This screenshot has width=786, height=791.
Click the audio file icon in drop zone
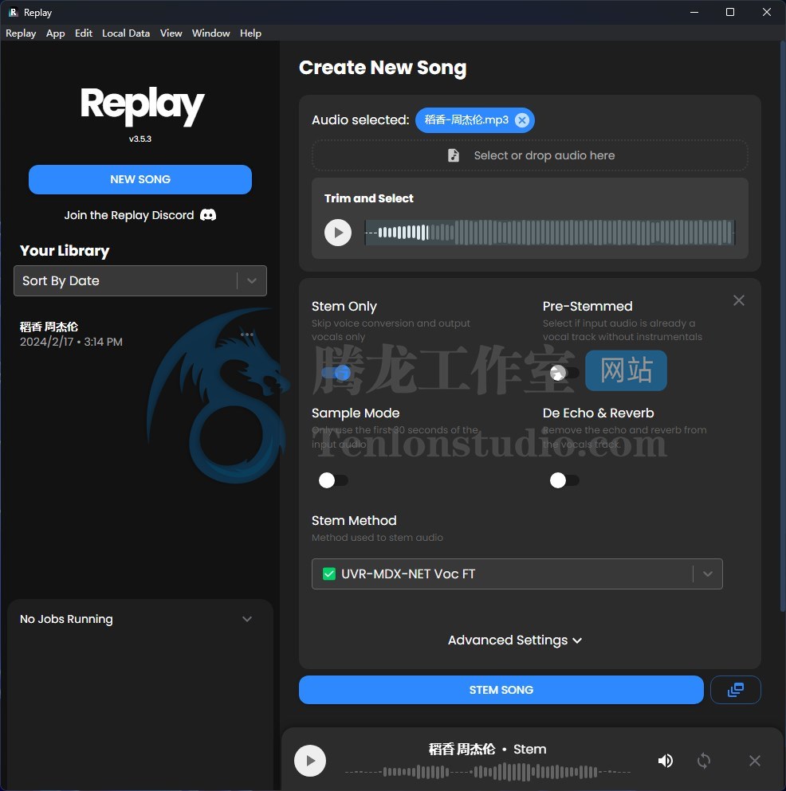point(454,155)
